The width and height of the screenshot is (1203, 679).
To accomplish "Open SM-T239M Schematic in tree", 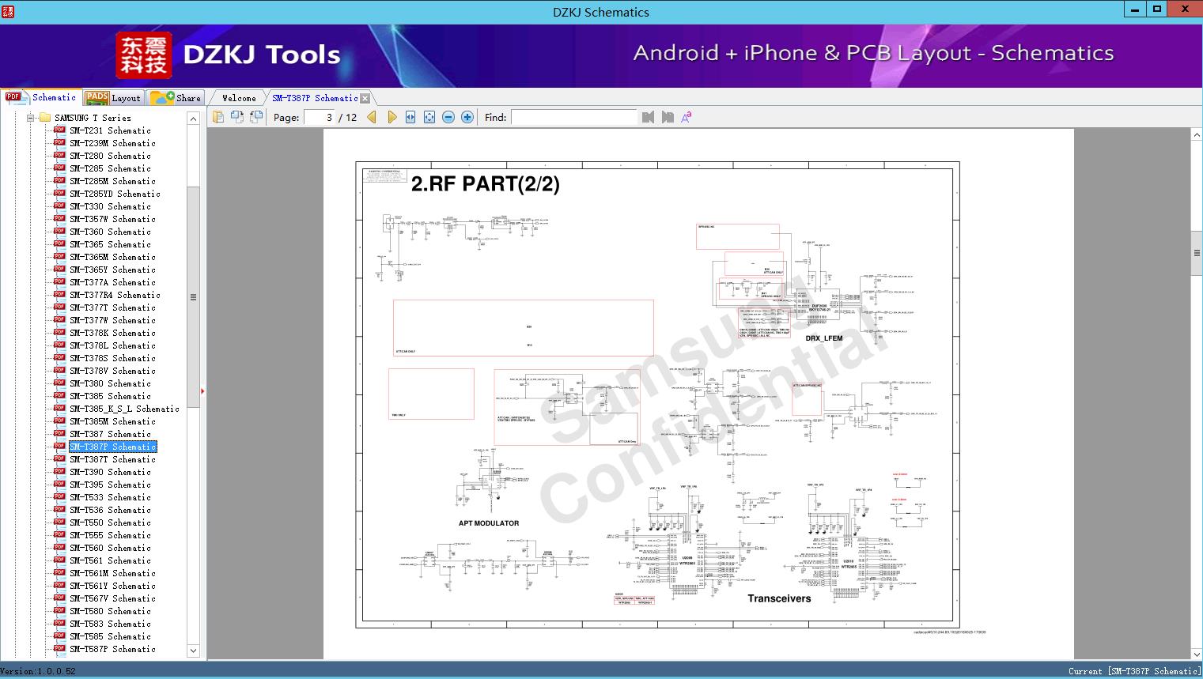I will pos(112,143).
